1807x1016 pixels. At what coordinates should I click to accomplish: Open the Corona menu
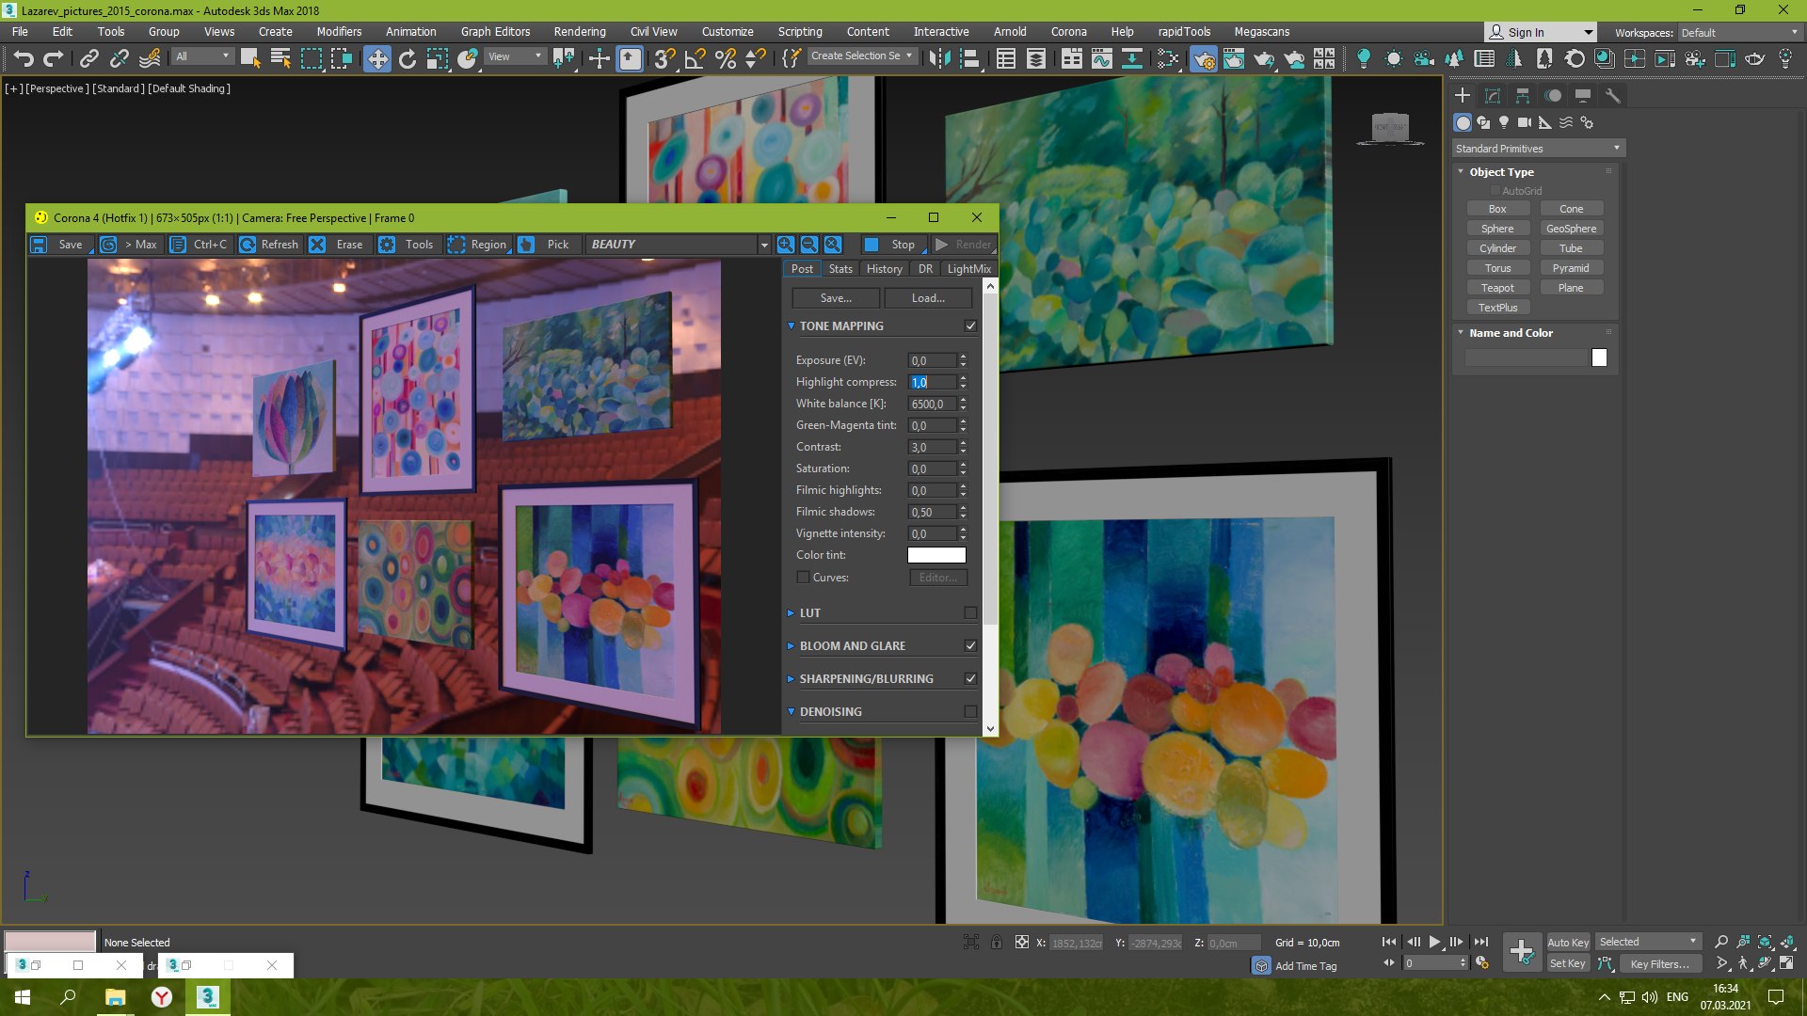[x=1069, y=32]
